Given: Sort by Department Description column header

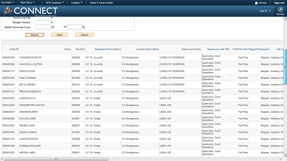Looking at the screenshot, I should pyautogui.click(x=108, y=49).
